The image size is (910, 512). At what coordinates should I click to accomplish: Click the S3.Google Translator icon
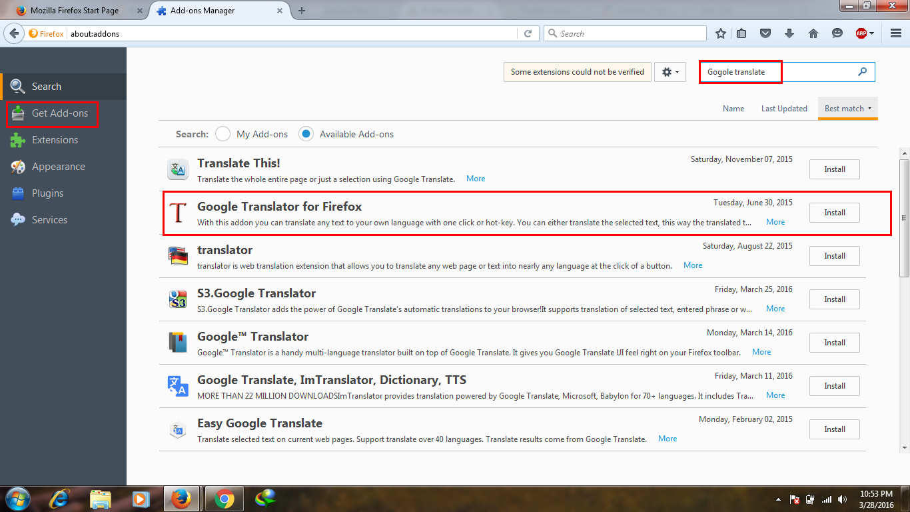click(x=178, y=299)
